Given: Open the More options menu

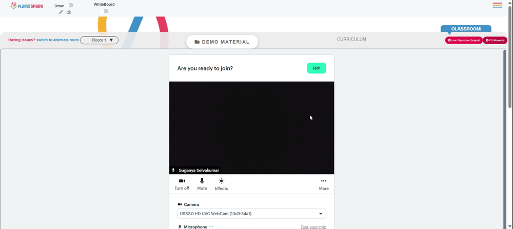Looking at the screenshot, I should pos(324,184).
